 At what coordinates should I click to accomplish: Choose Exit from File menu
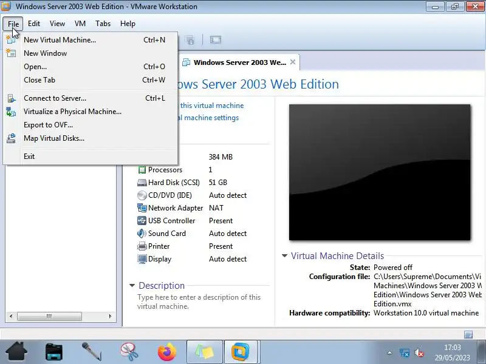(90, 157)
